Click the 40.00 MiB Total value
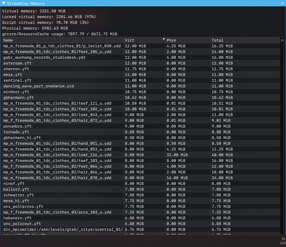286x247 pixels. click(x=222, y=155)
